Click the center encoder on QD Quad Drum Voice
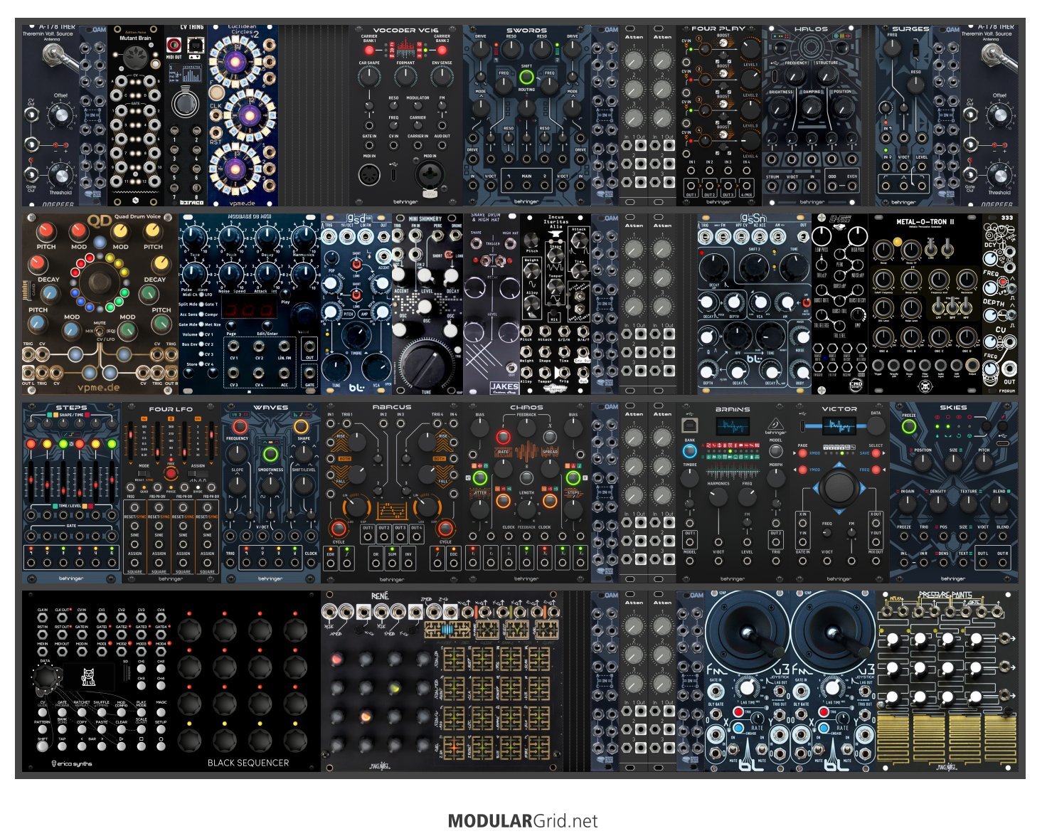 [x=98, y=283]
